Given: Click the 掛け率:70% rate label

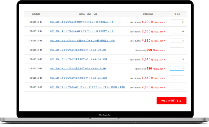Looking at the screenshot, I should pyautogui.click(x=136, y=32).
